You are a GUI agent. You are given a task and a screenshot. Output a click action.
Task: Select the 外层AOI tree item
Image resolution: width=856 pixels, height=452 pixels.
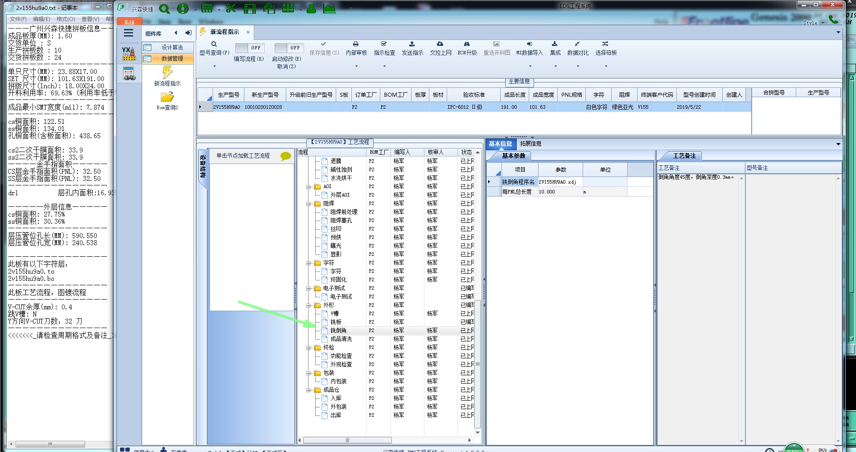click(340, 195)
